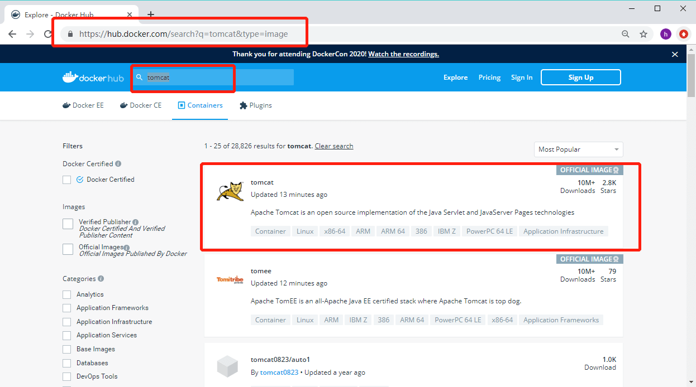This screenshot has width=696, height=387.
Task: Click the Tomcat cat logo thumbnail
Action: coord(230,191)
